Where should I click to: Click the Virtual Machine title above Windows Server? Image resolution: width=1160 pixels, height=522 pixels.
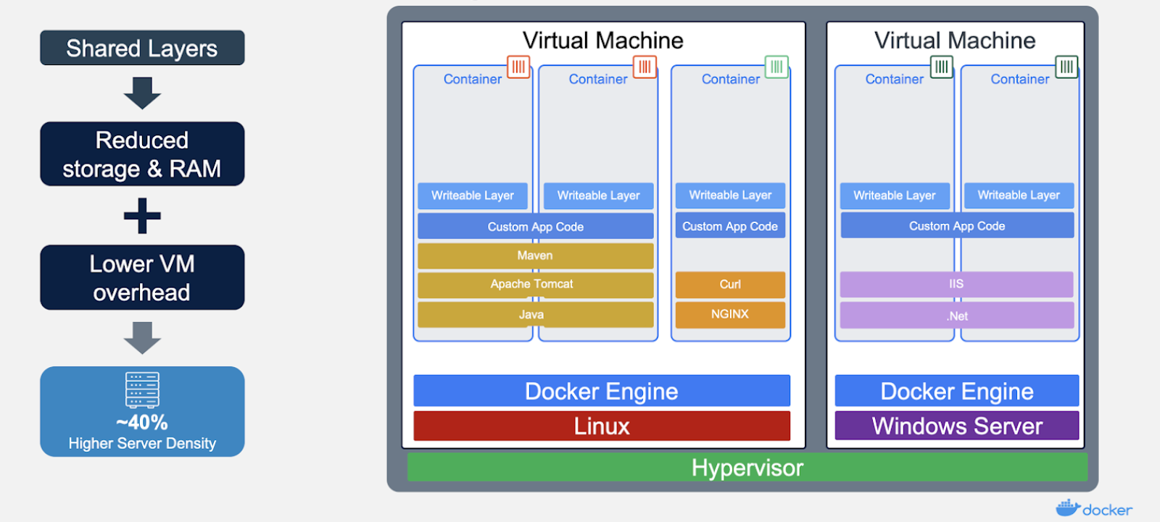(955, 41)
